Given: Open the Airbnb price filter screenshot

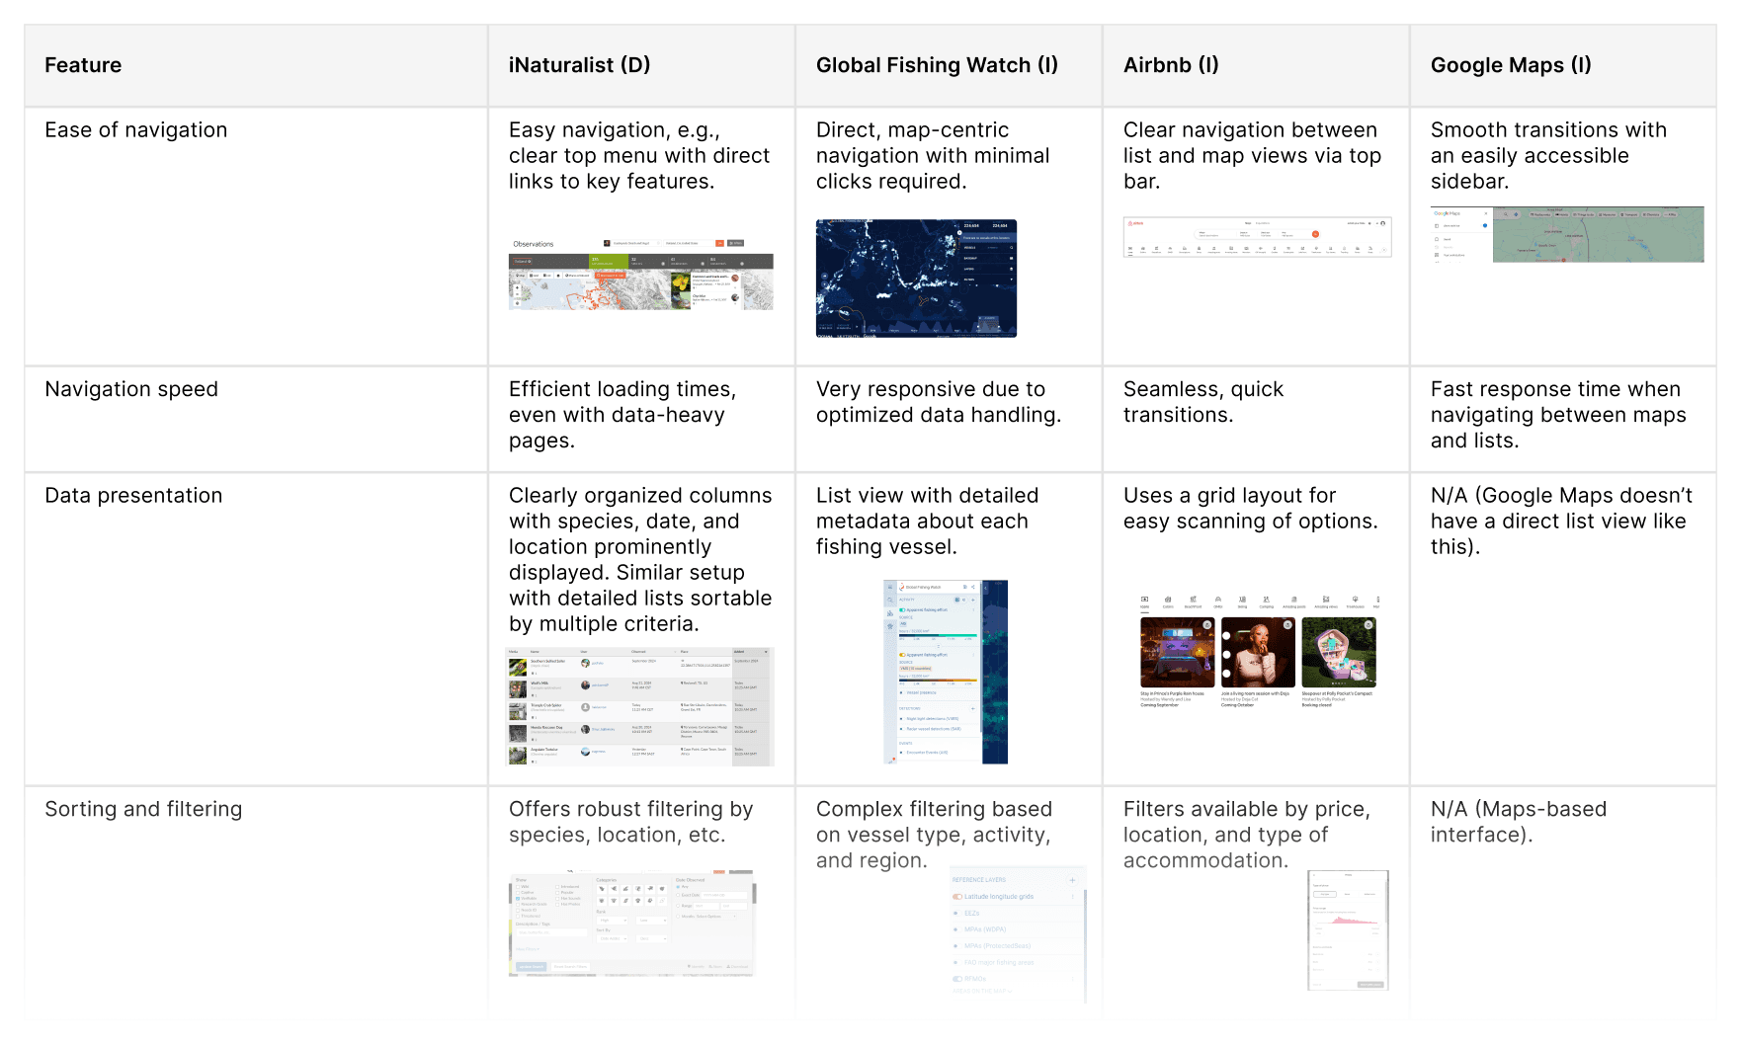Looking at the screenshot, I should (1348, 929).
